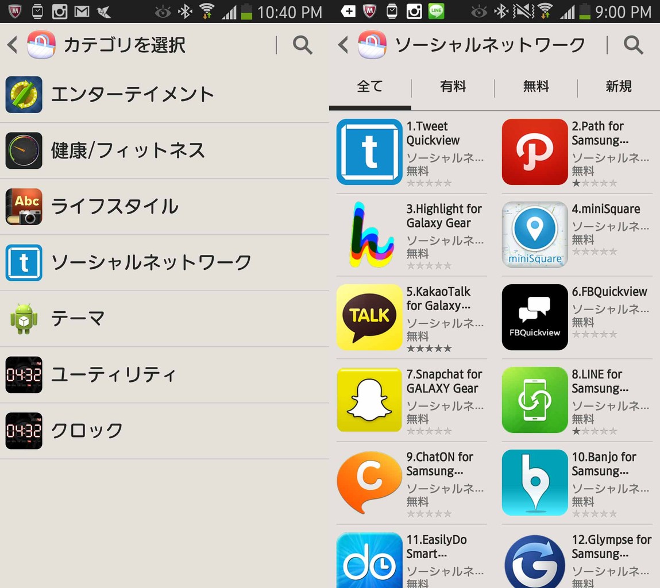Tap '8.LINE for Samsung...' title

click(x=600, y=381)
